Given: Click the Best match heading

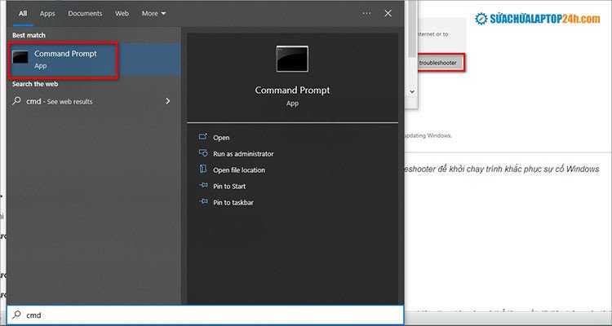Looking at the screenshot, I should (x=29, y=35).
